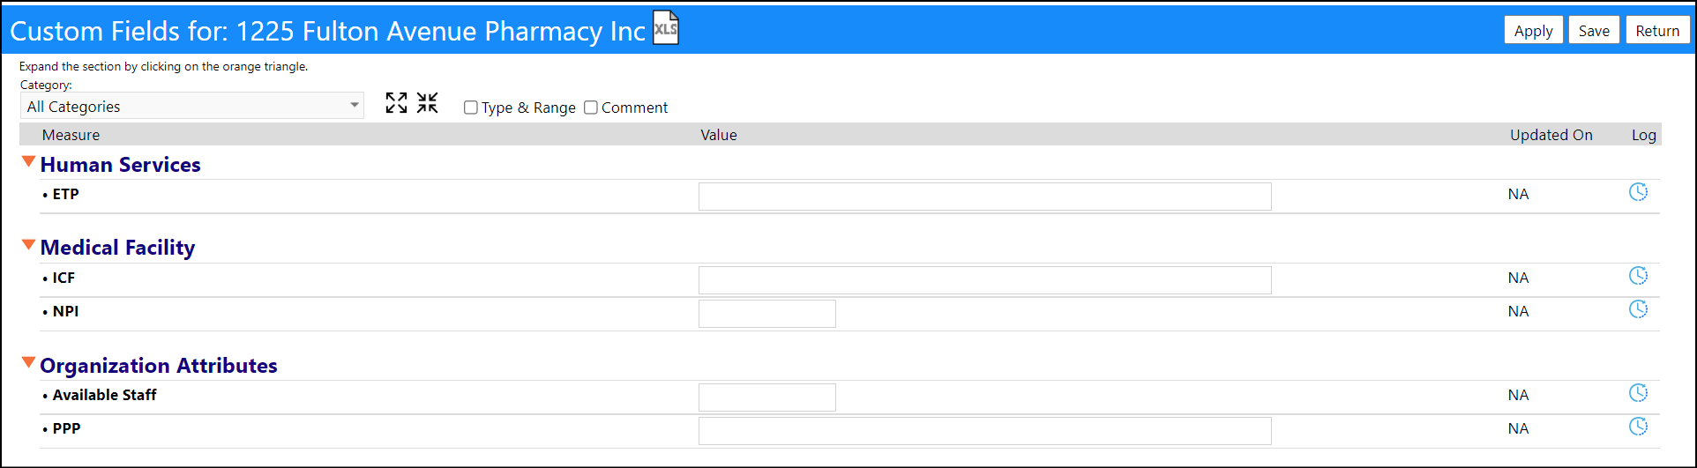Image resolution: width=1697 pixels, height=468 pixels.
Task: Focus the PPP value field
Action: pyautogui.click(x=985, y=431)
